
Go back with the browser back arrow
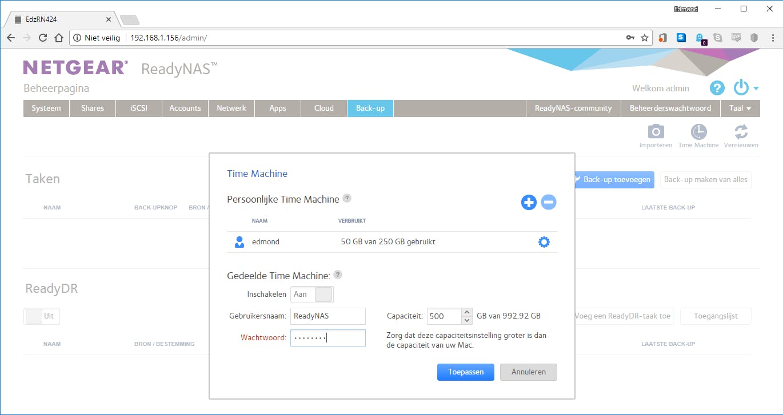tap(11, 38)
